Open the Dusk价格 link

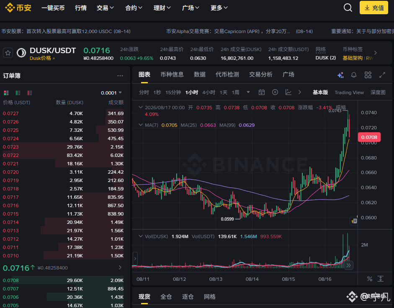point(42,58)
